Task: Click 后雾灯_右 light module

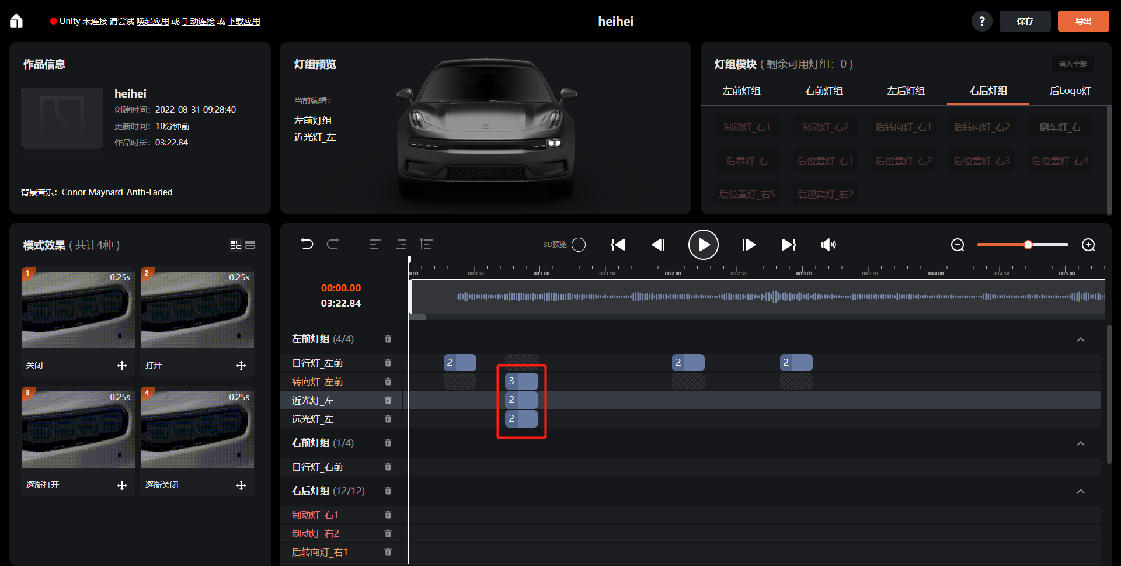Action: click(747, 161)
